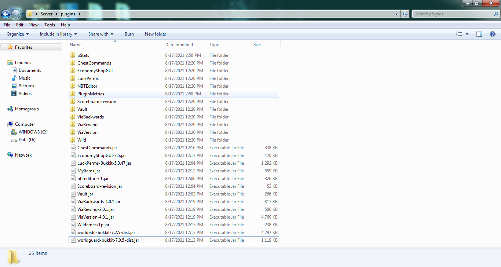The width and height of the screenshot is (501, 267).
Task: Click the Help question mark icon
Action: click(x=493, y=34)
